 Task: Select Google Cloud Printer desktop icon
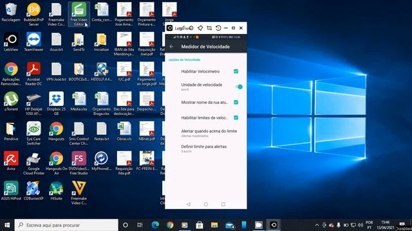(33, 163)
